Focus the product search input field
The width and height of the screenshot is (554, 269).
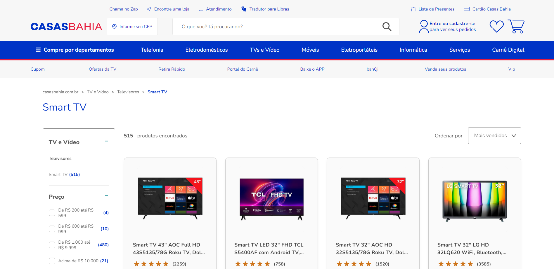[x=286, y=27]
